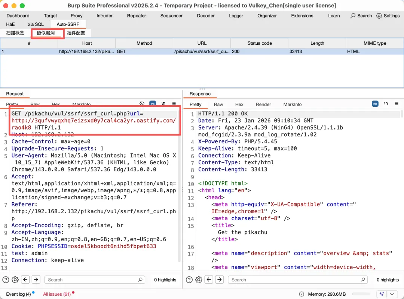The height and width of the screenshot is (299, 404).
Task: Switch to the Sequencer tab
Action: tap(171, 16)
